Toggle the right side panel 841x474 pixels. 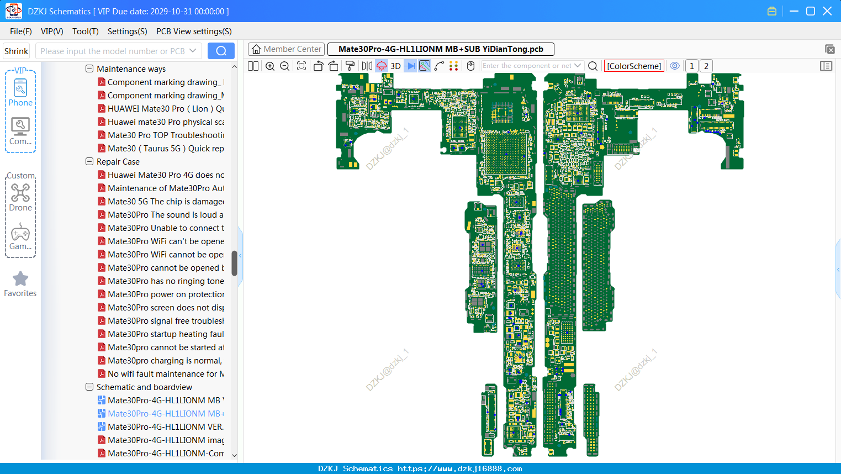826,66
